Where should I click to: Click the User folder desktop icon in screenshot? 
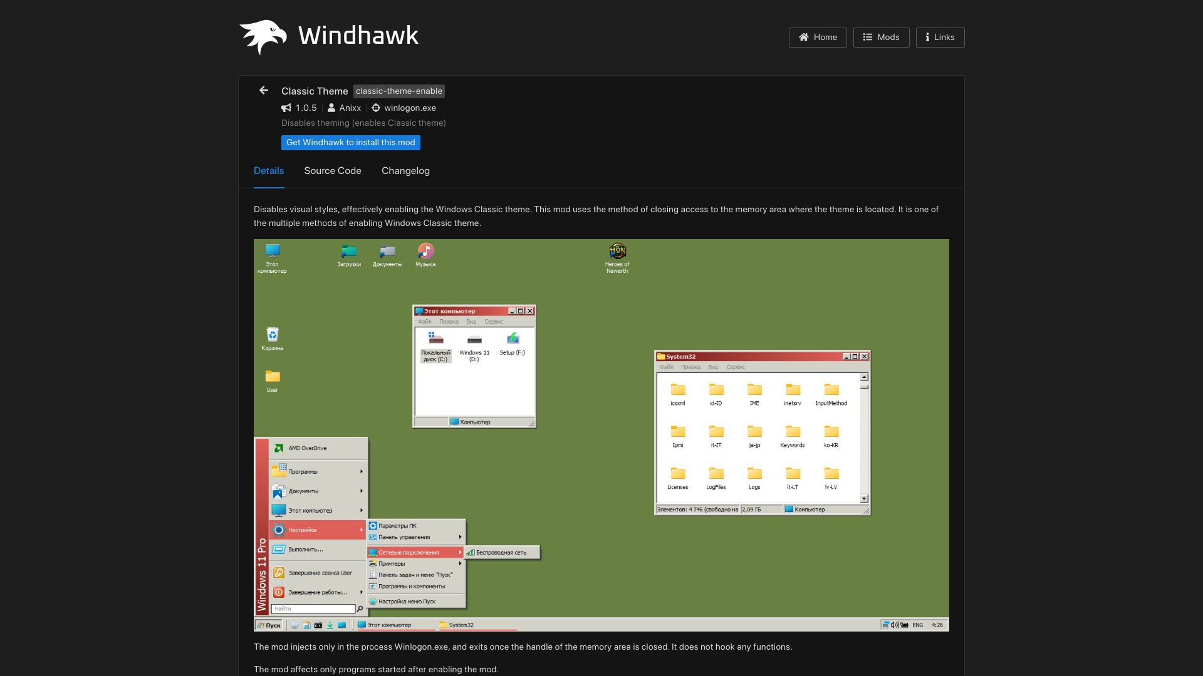click(272, 381)
